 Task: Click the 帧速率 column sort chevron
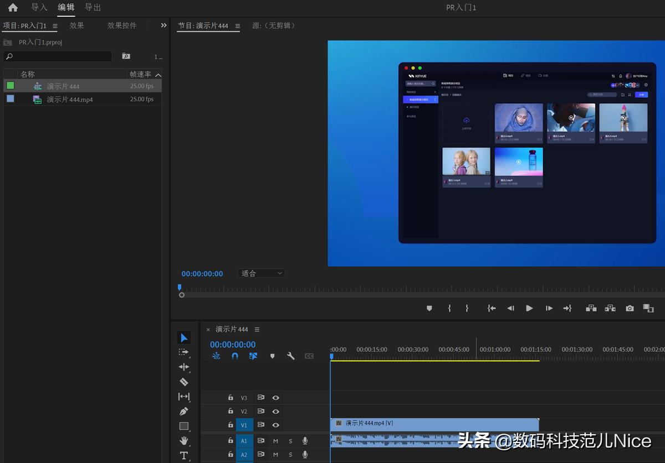tap(158, 74)
